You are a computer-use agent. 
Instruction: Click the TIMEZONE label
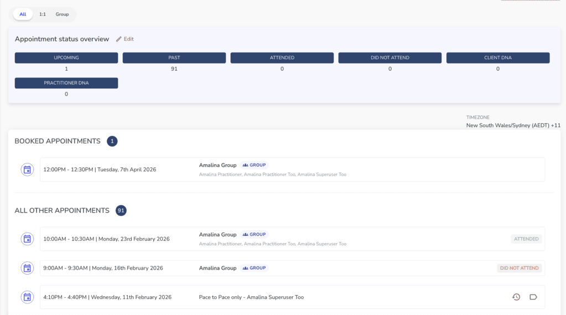pos(478,118)
